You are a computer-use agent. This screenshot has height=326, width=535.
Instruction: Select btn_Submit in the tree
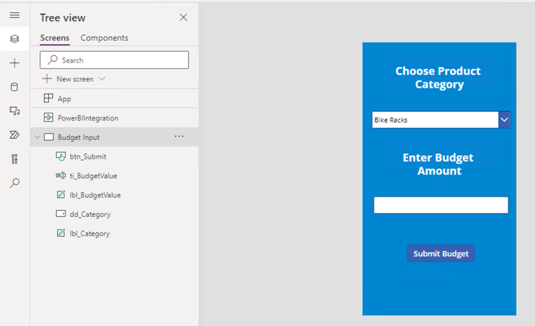point(88,157)
